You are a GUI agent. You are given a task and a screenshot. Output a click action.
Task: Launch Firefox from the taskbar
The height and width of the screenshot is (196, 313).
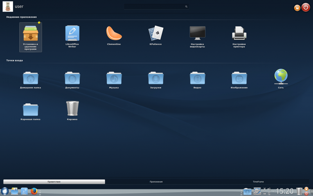pyautogui.click(x=34, y=191)
